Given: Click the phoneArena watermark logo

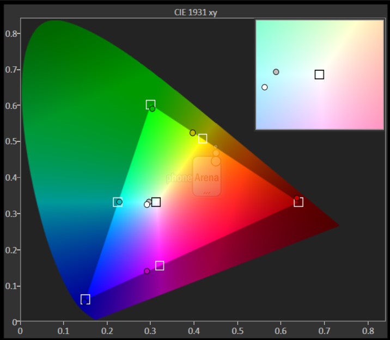Looking at the screenshot, I should coord(206,177).
